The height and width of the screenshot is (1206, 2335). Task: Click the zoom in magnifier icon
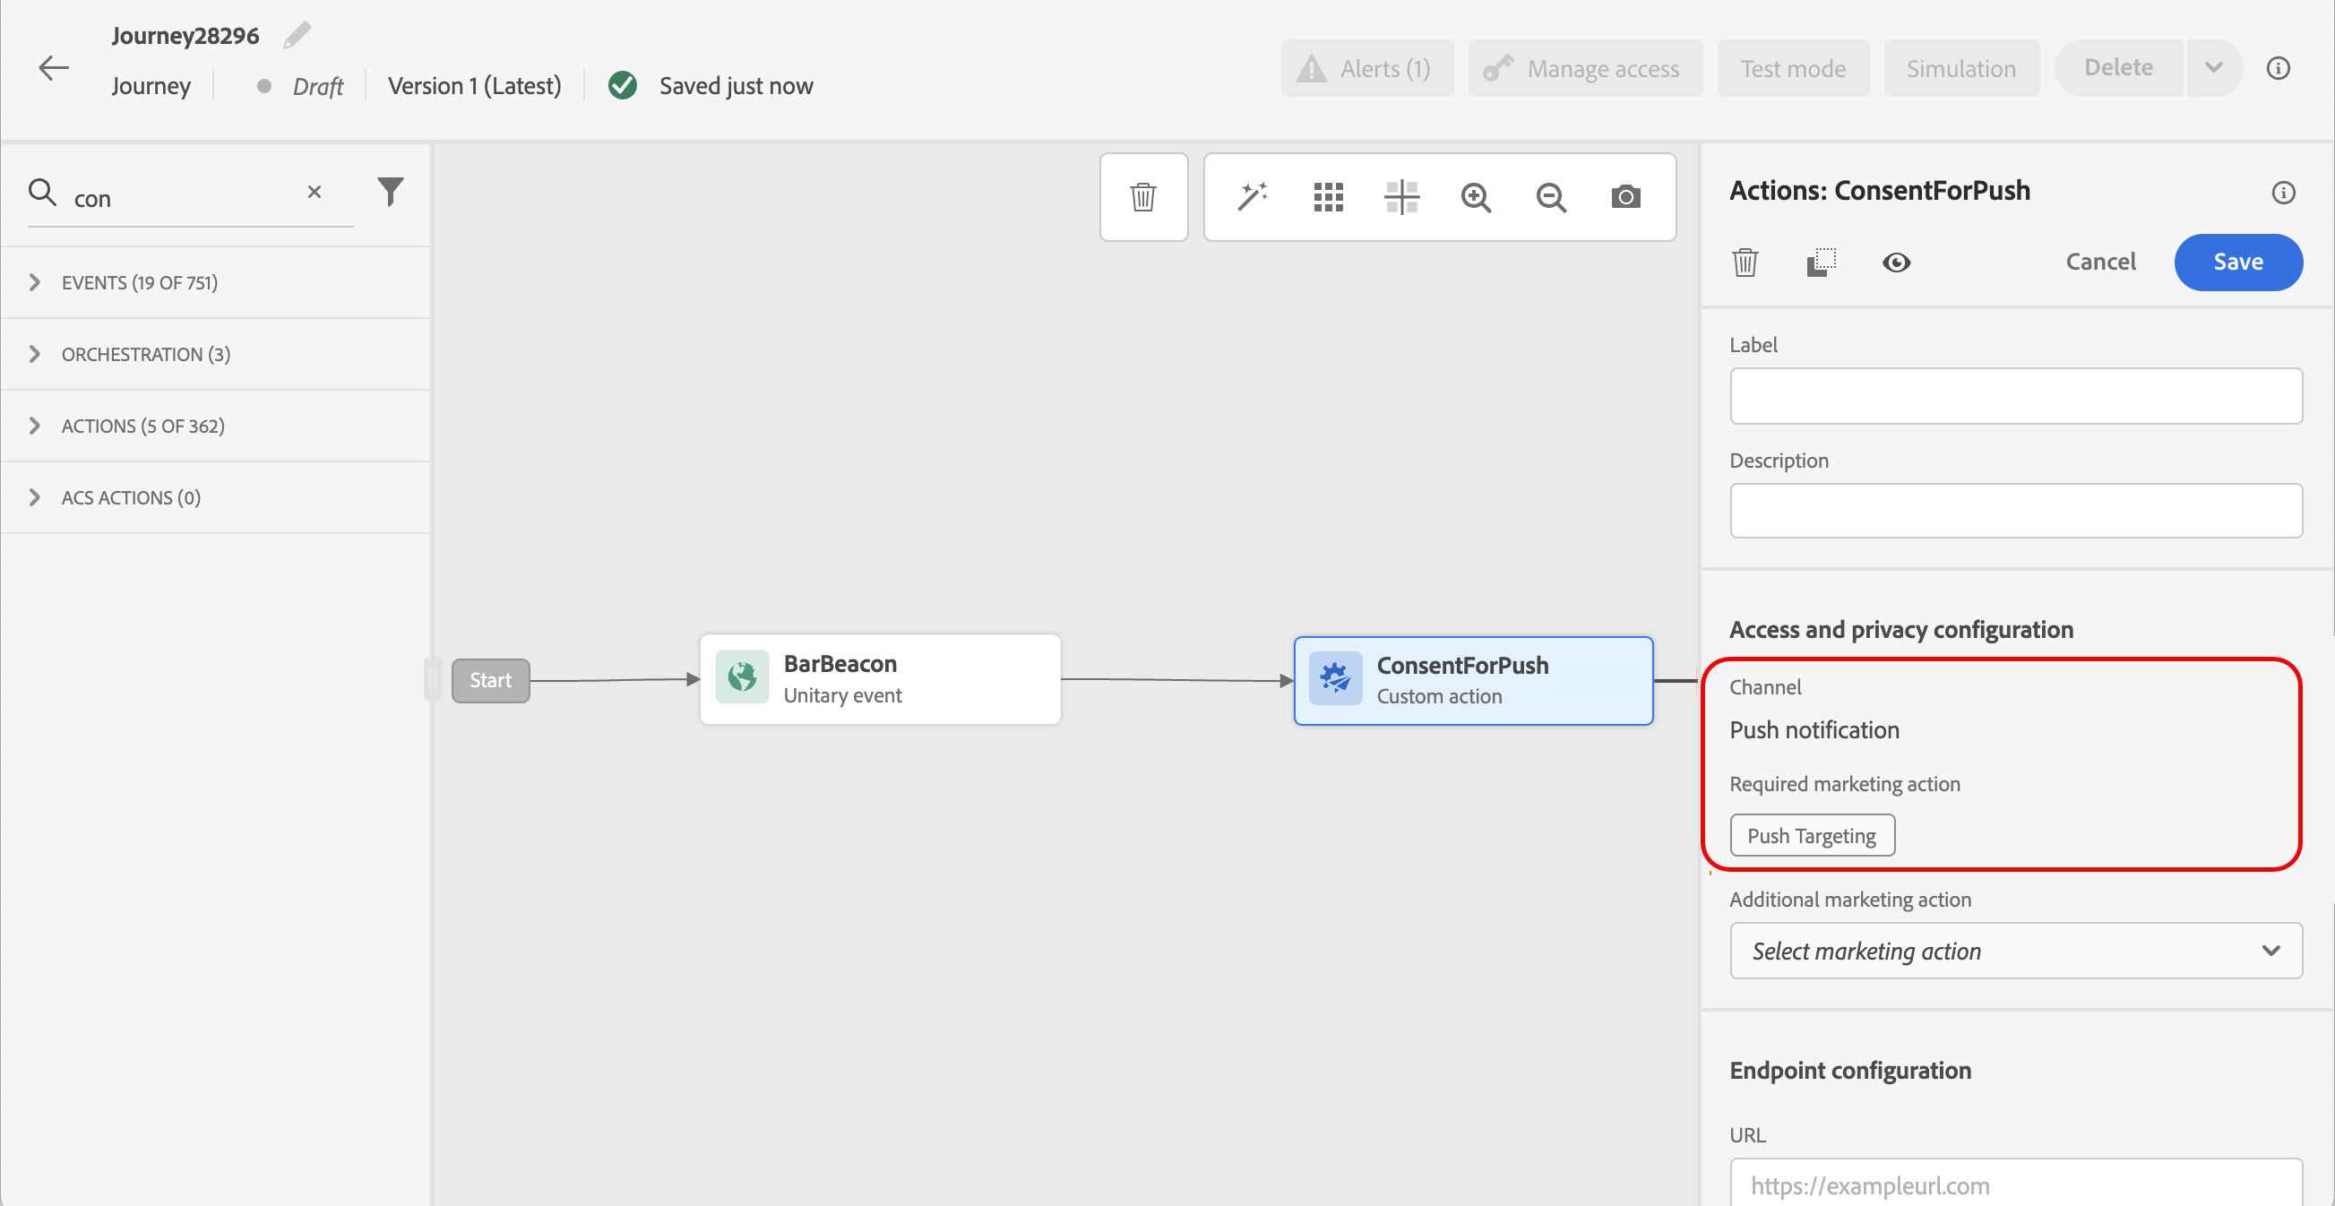tap(1476, 196)
